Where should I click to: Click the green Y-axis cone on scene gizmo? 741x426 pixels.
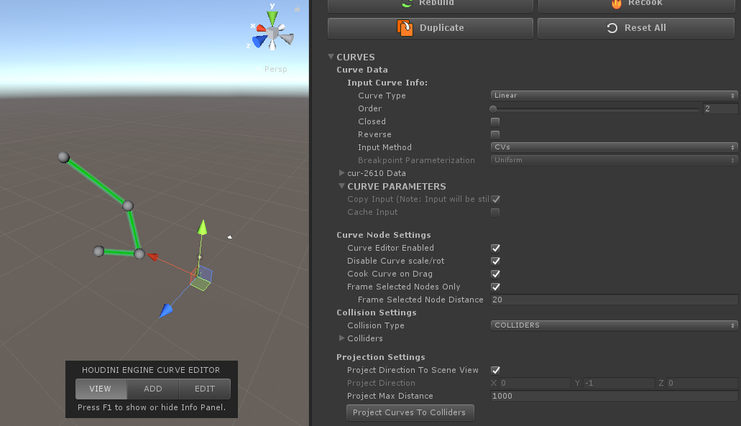click(x=272, y=17)
